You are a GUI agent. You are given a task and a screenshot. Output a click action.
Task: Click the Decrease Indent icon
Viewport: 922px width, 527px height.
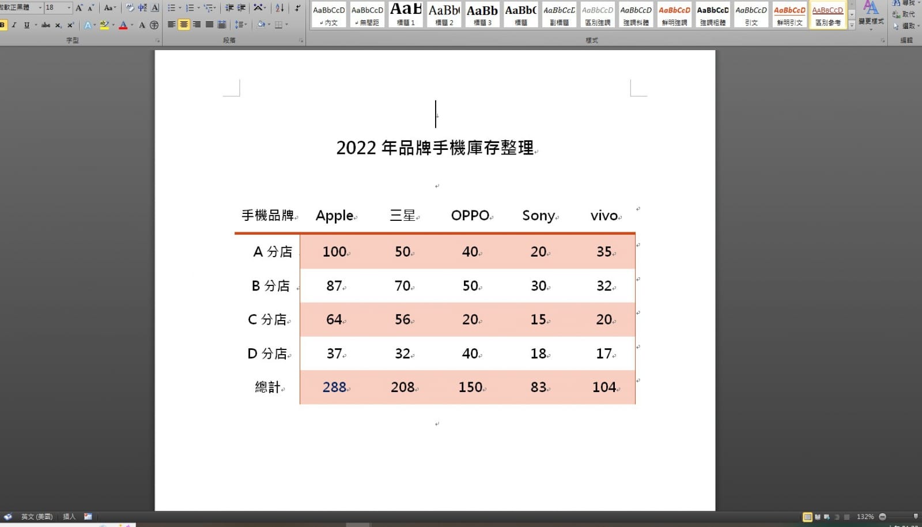(229, 7)
